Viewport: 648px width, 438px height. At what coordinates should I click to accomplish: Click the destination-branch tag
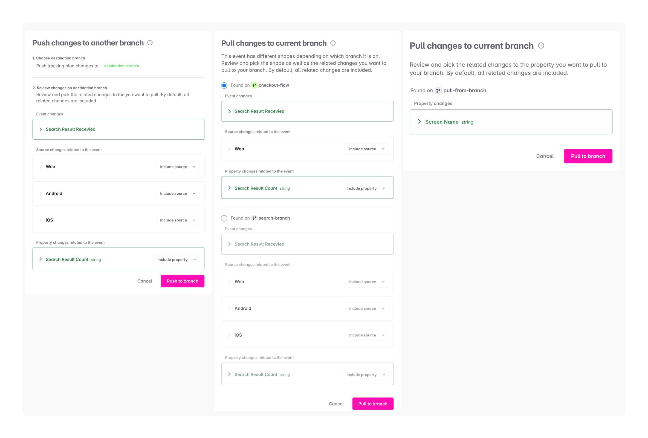click(121, 66)
